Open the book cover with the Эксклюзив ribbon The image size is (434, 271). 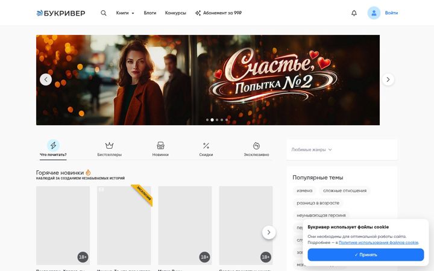click(124, 225)
